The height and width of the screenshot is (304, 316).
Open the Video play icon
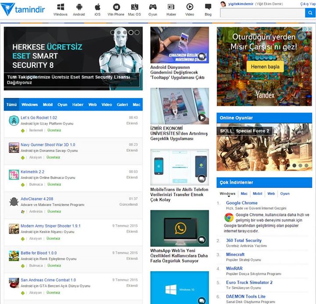point(190,7)
